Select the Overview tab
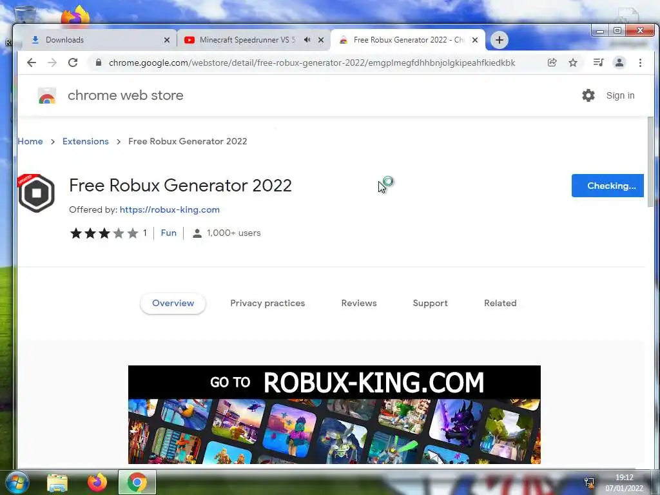 click(x=173, y=303)
